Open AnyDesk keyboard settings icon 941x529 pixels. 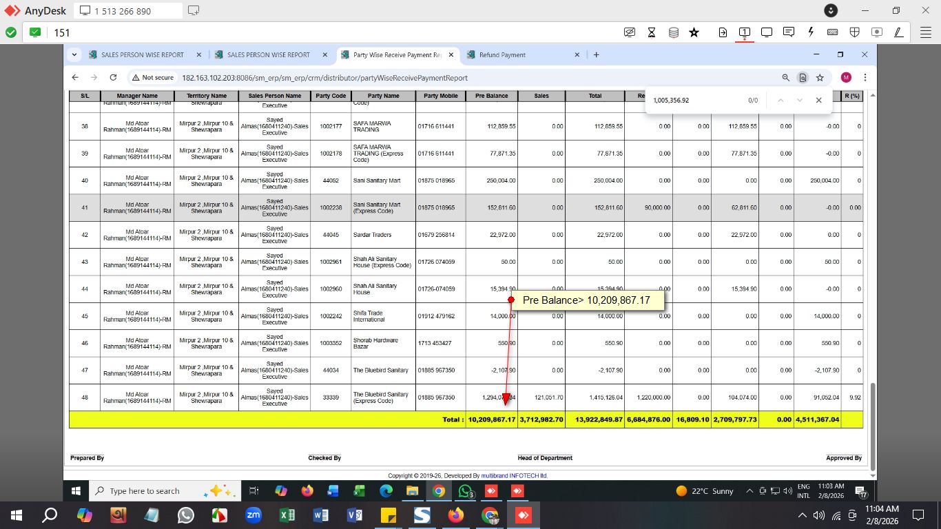[x=832, y=32]
